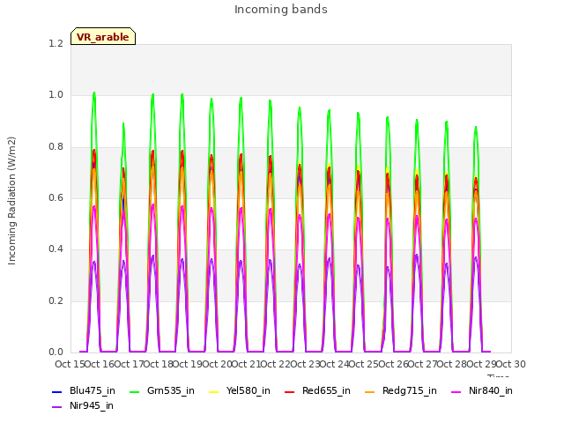Click the yellow Yel580_in legend color marker
Viewport: 564px width, 423px height.
(x=213, y=391)
